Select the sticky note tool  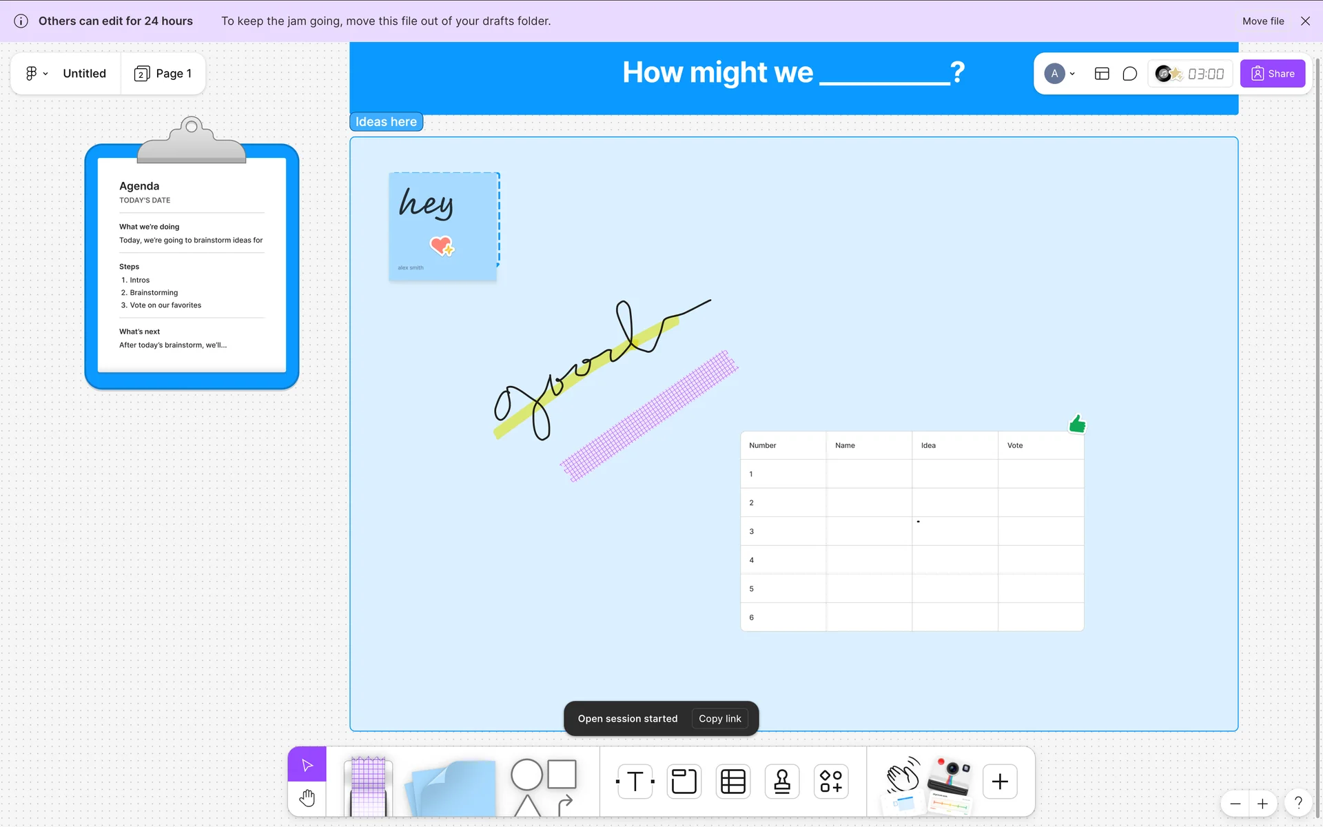click(x=453, y=787)
